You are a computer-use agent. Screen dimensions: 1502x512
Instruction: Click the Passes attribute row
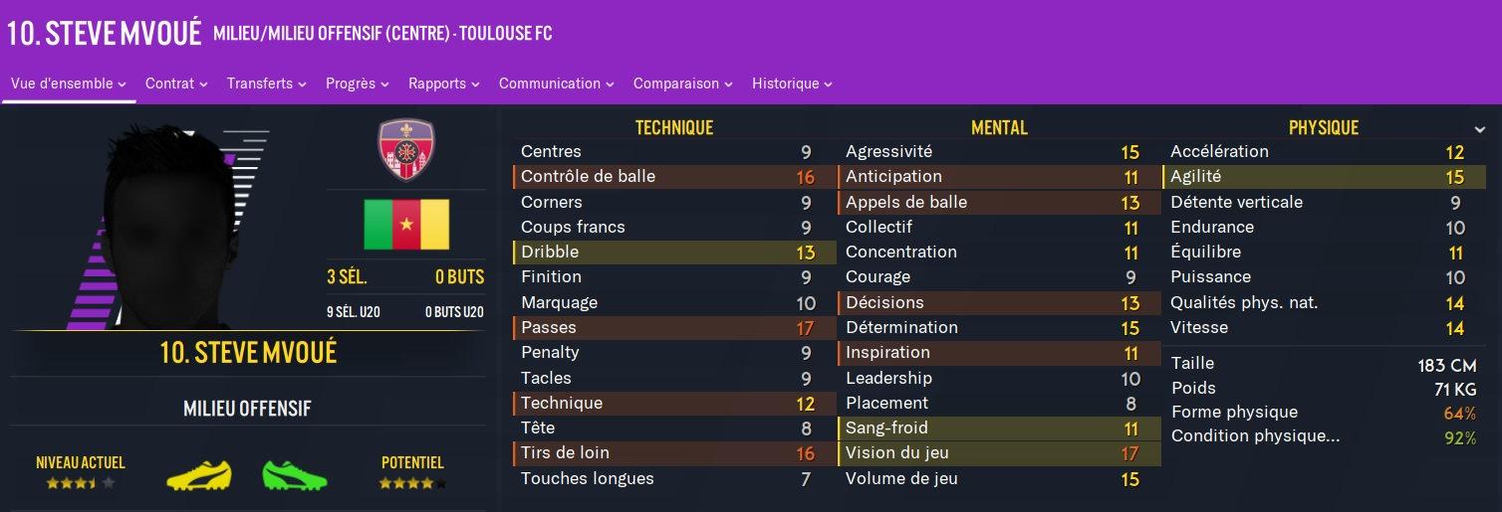coord(667,327)
